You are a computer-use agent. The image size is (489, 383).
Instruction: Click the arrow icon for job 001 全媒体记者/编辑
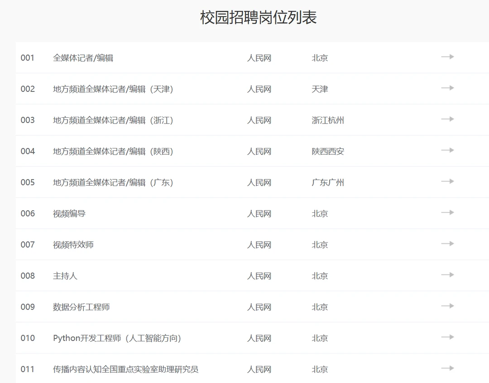[447, 57]
